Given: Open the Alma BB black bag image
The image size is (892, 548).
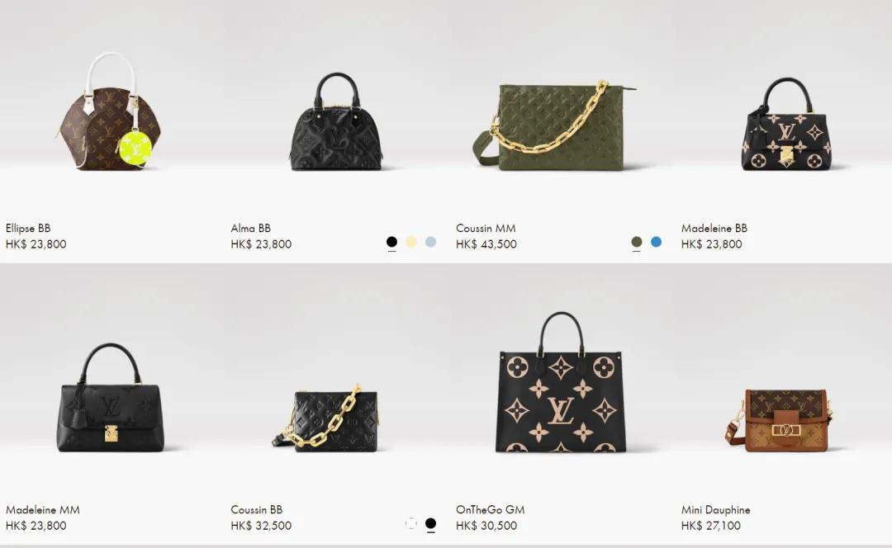Looking at the screenshot, I should tap(336, 121).
